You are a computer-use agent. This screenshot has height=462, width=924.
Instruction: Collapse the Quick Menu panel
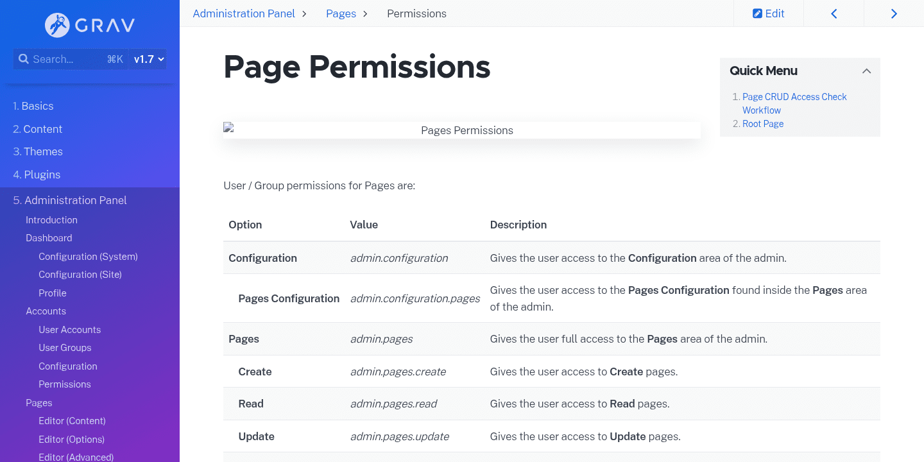click(866, 71)
